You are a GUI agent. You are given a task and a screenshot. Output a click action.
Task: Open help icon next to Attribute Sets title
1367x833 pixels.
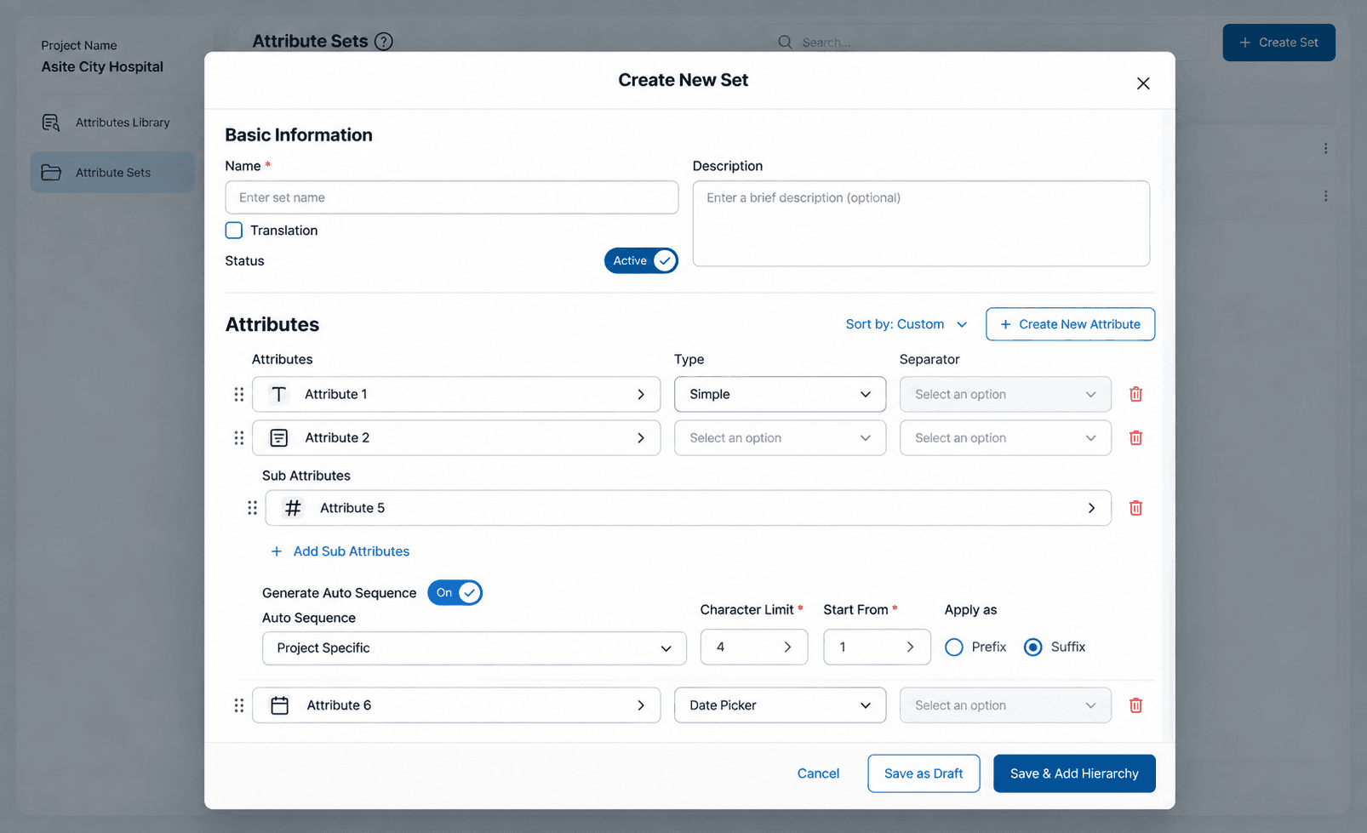(384, 41)
